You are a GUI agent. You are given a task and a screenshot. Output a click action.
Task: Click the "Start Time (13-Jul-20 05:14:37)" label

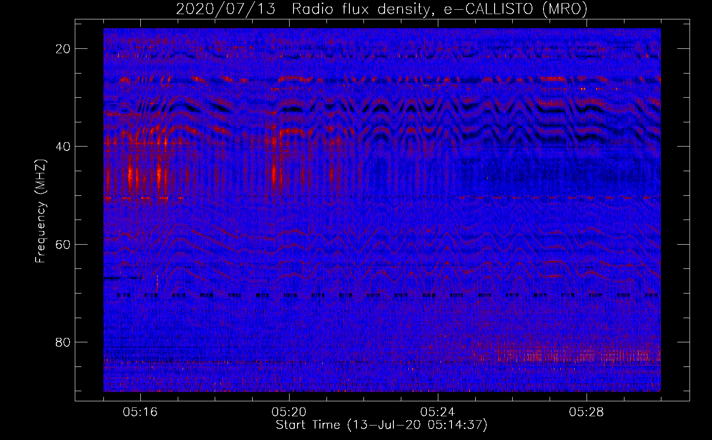(382, 425)
